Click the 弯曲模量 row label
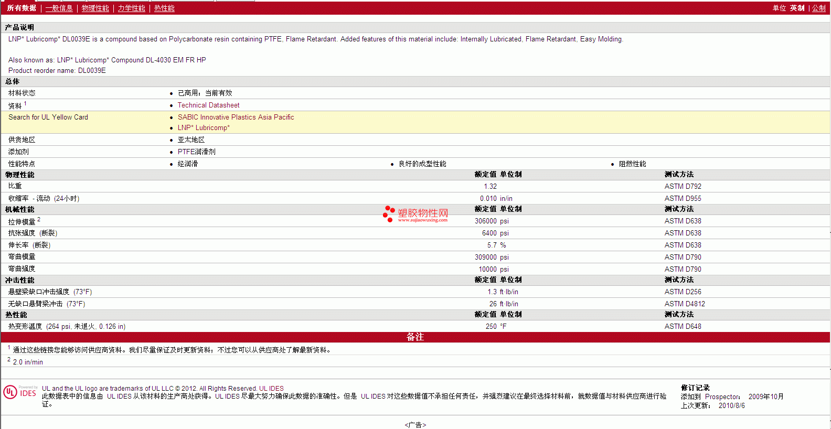 [x=22, y=256]
